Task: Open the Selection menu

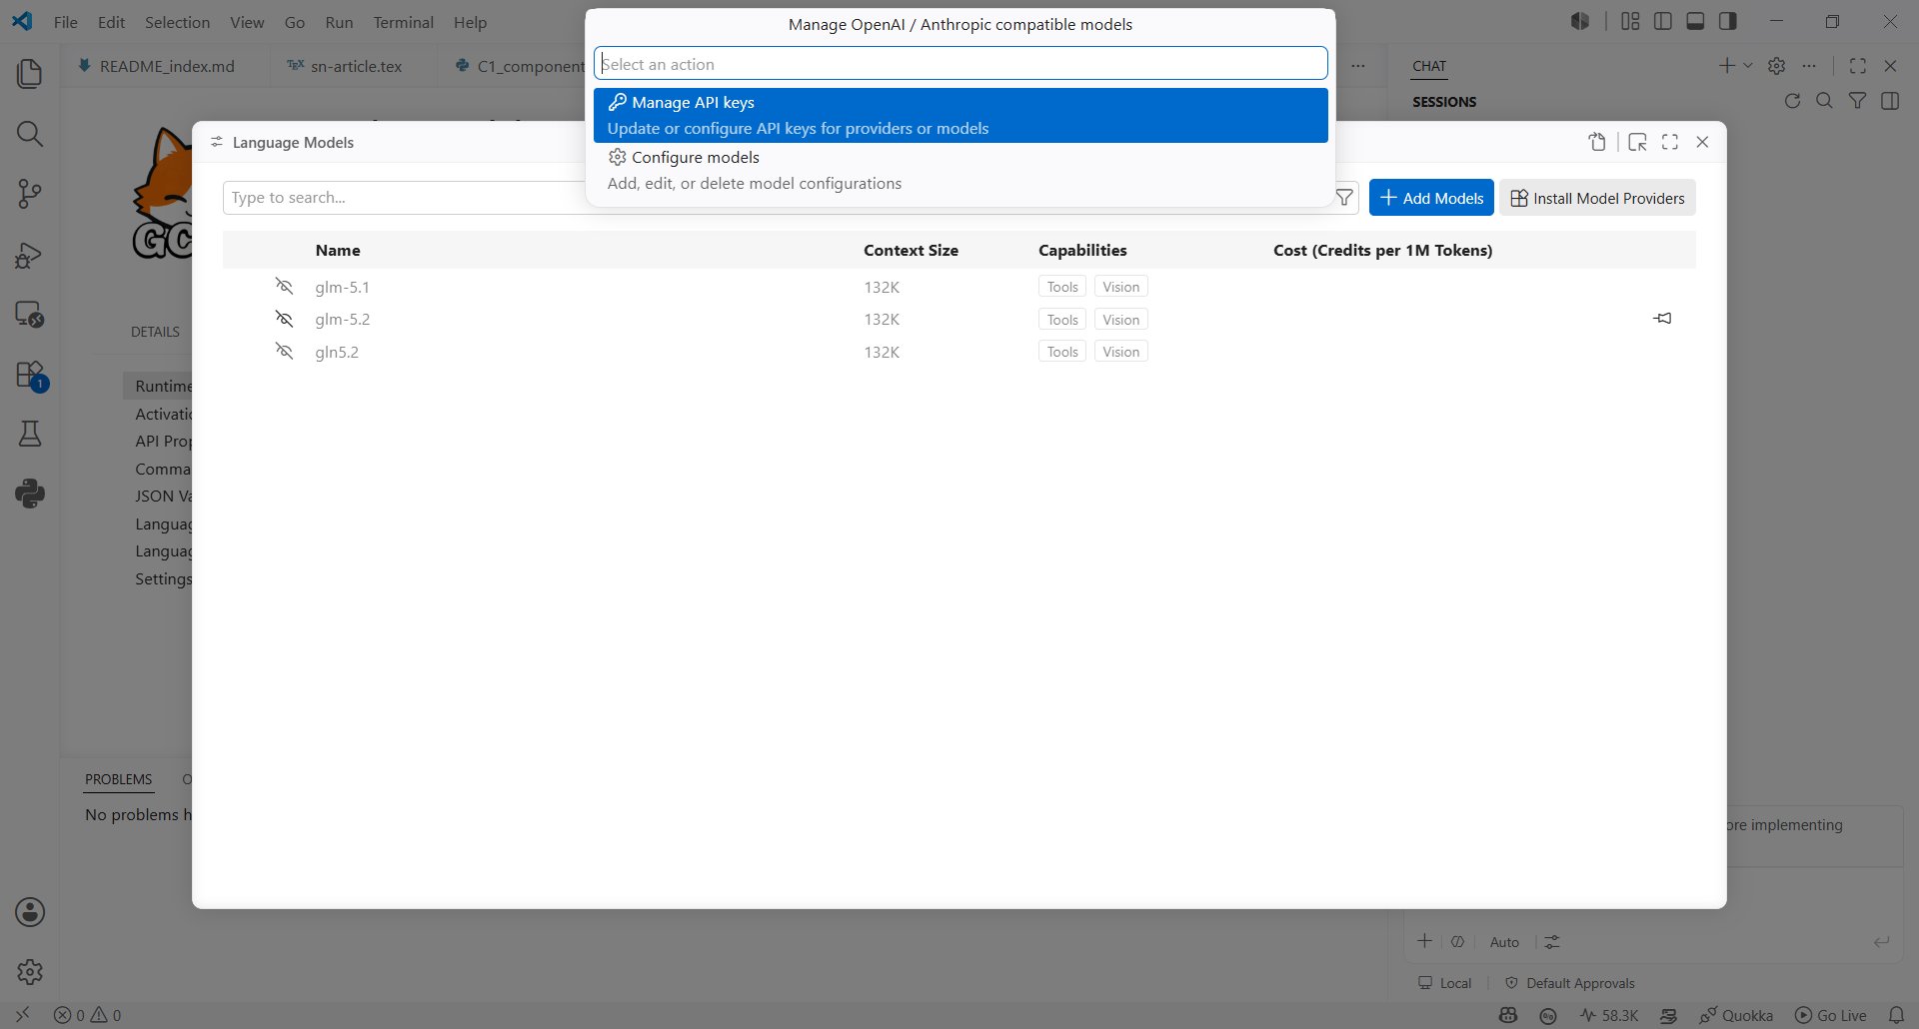Action: click(x=177, y=22)
